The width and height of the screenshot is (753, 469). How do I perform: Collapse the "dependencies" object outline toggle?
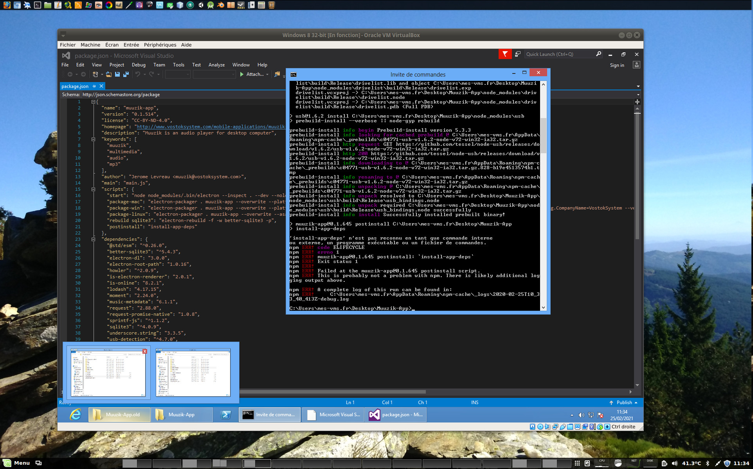click(94, 239)
